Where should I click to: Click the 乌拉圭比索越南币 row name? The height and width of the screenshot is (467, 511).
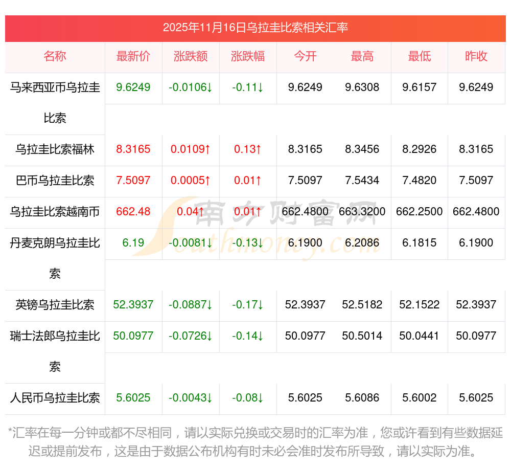click(55, 212)
